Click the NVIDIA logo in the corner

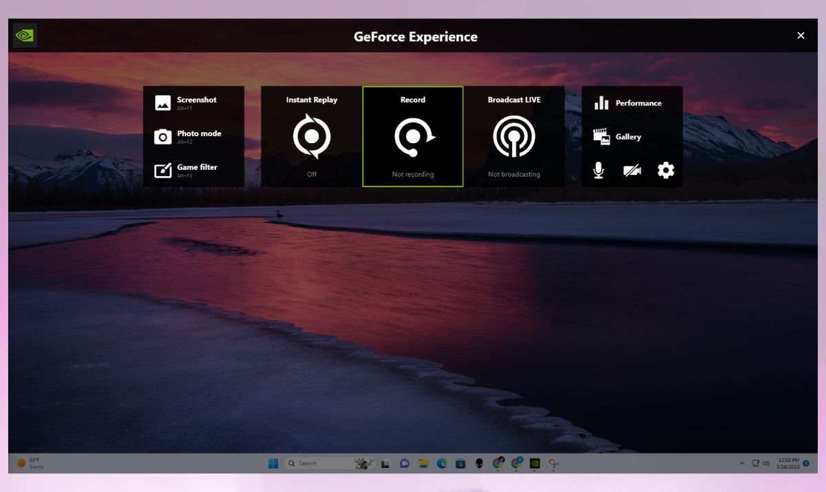[24, 34]
